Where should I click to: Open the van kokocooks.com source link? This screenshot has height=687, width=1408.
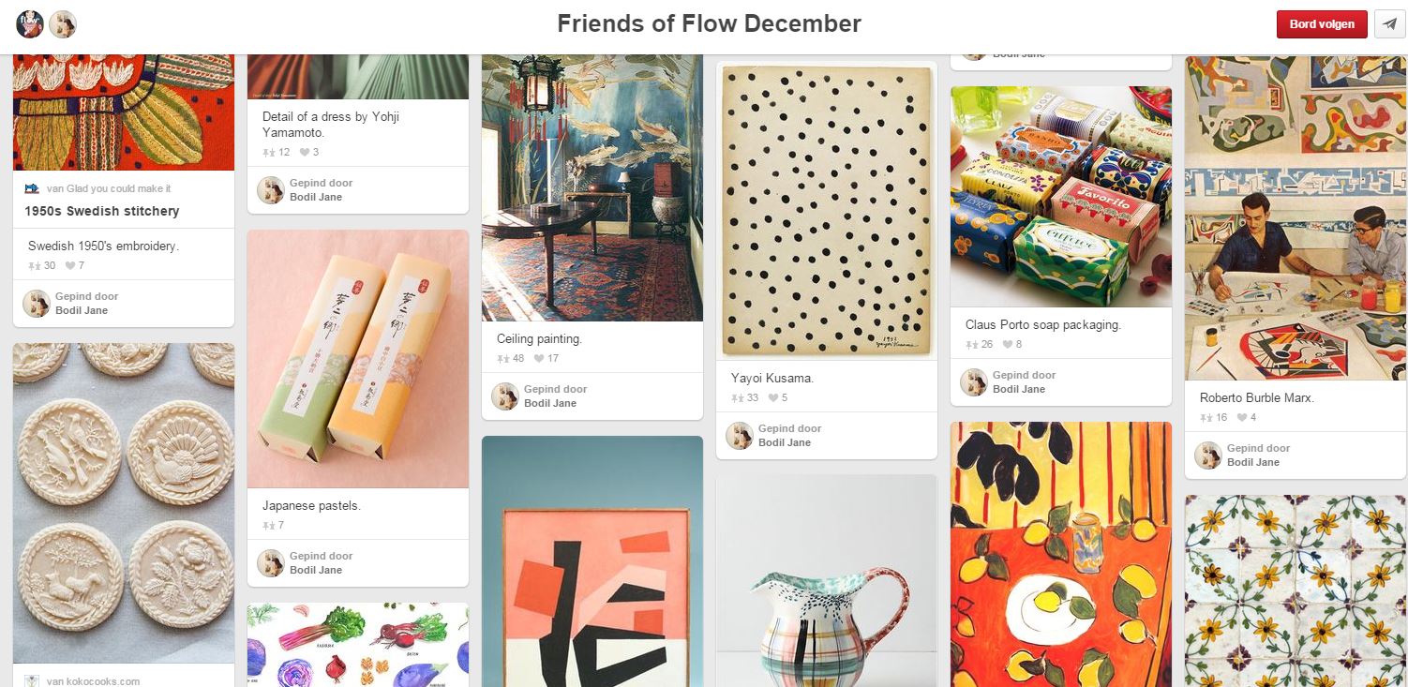(93, 681)
